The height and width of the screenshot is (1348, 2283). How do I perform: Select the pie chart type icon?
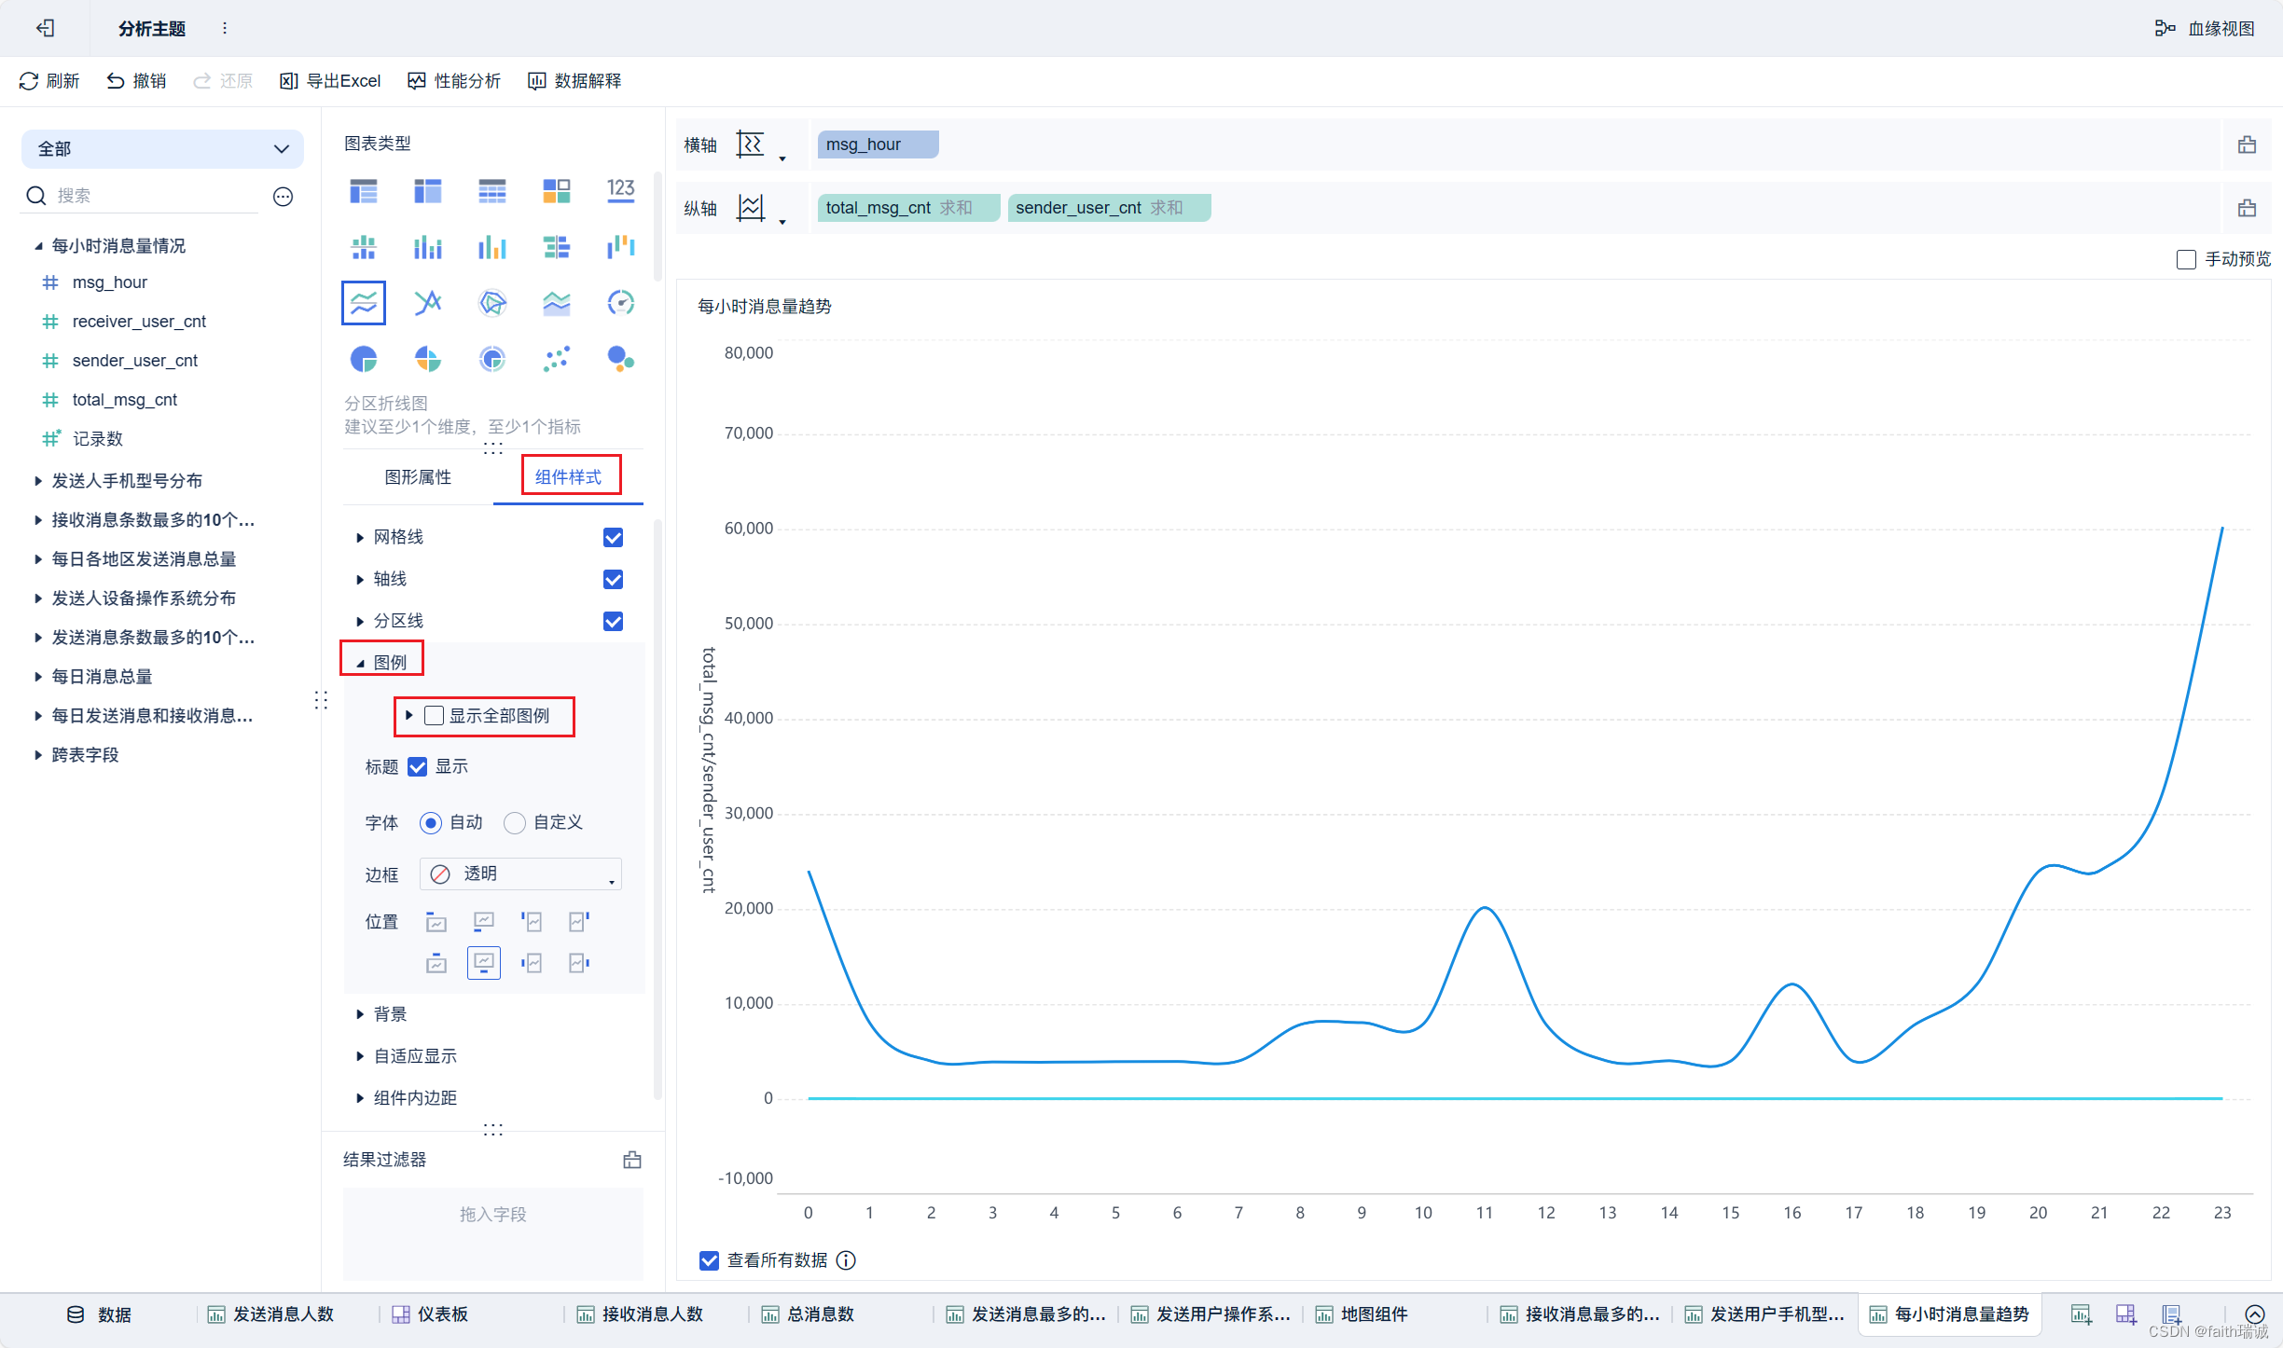(x=363, y=359)
